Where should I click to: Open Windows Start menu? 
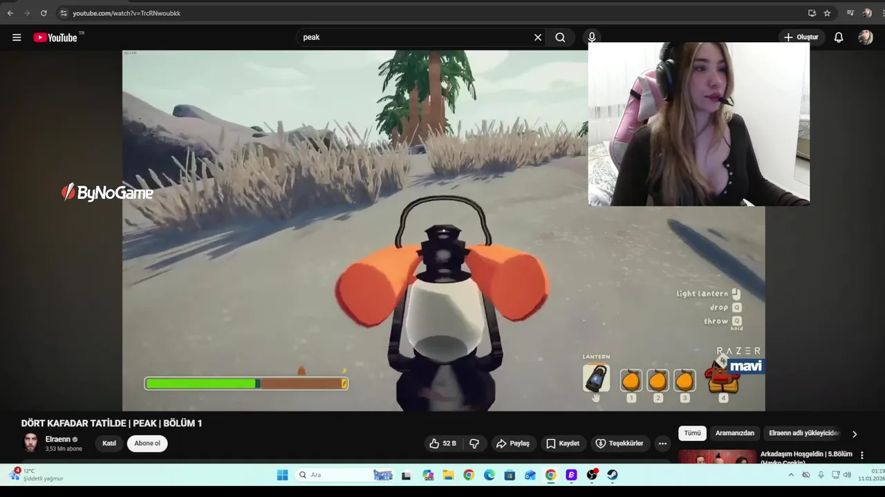pos(282,475)
